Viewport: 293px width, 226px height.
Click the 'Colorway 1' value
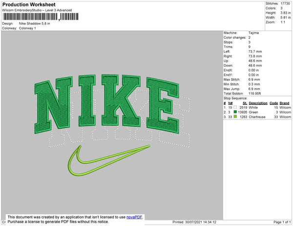[x=27, y=28]
